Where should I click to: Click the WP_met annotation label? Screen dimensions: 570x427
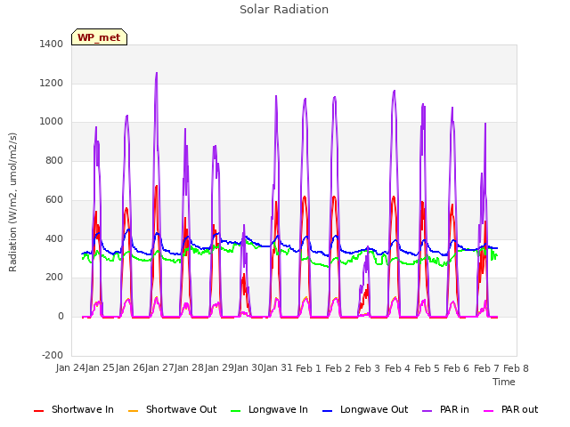[99, 37]
